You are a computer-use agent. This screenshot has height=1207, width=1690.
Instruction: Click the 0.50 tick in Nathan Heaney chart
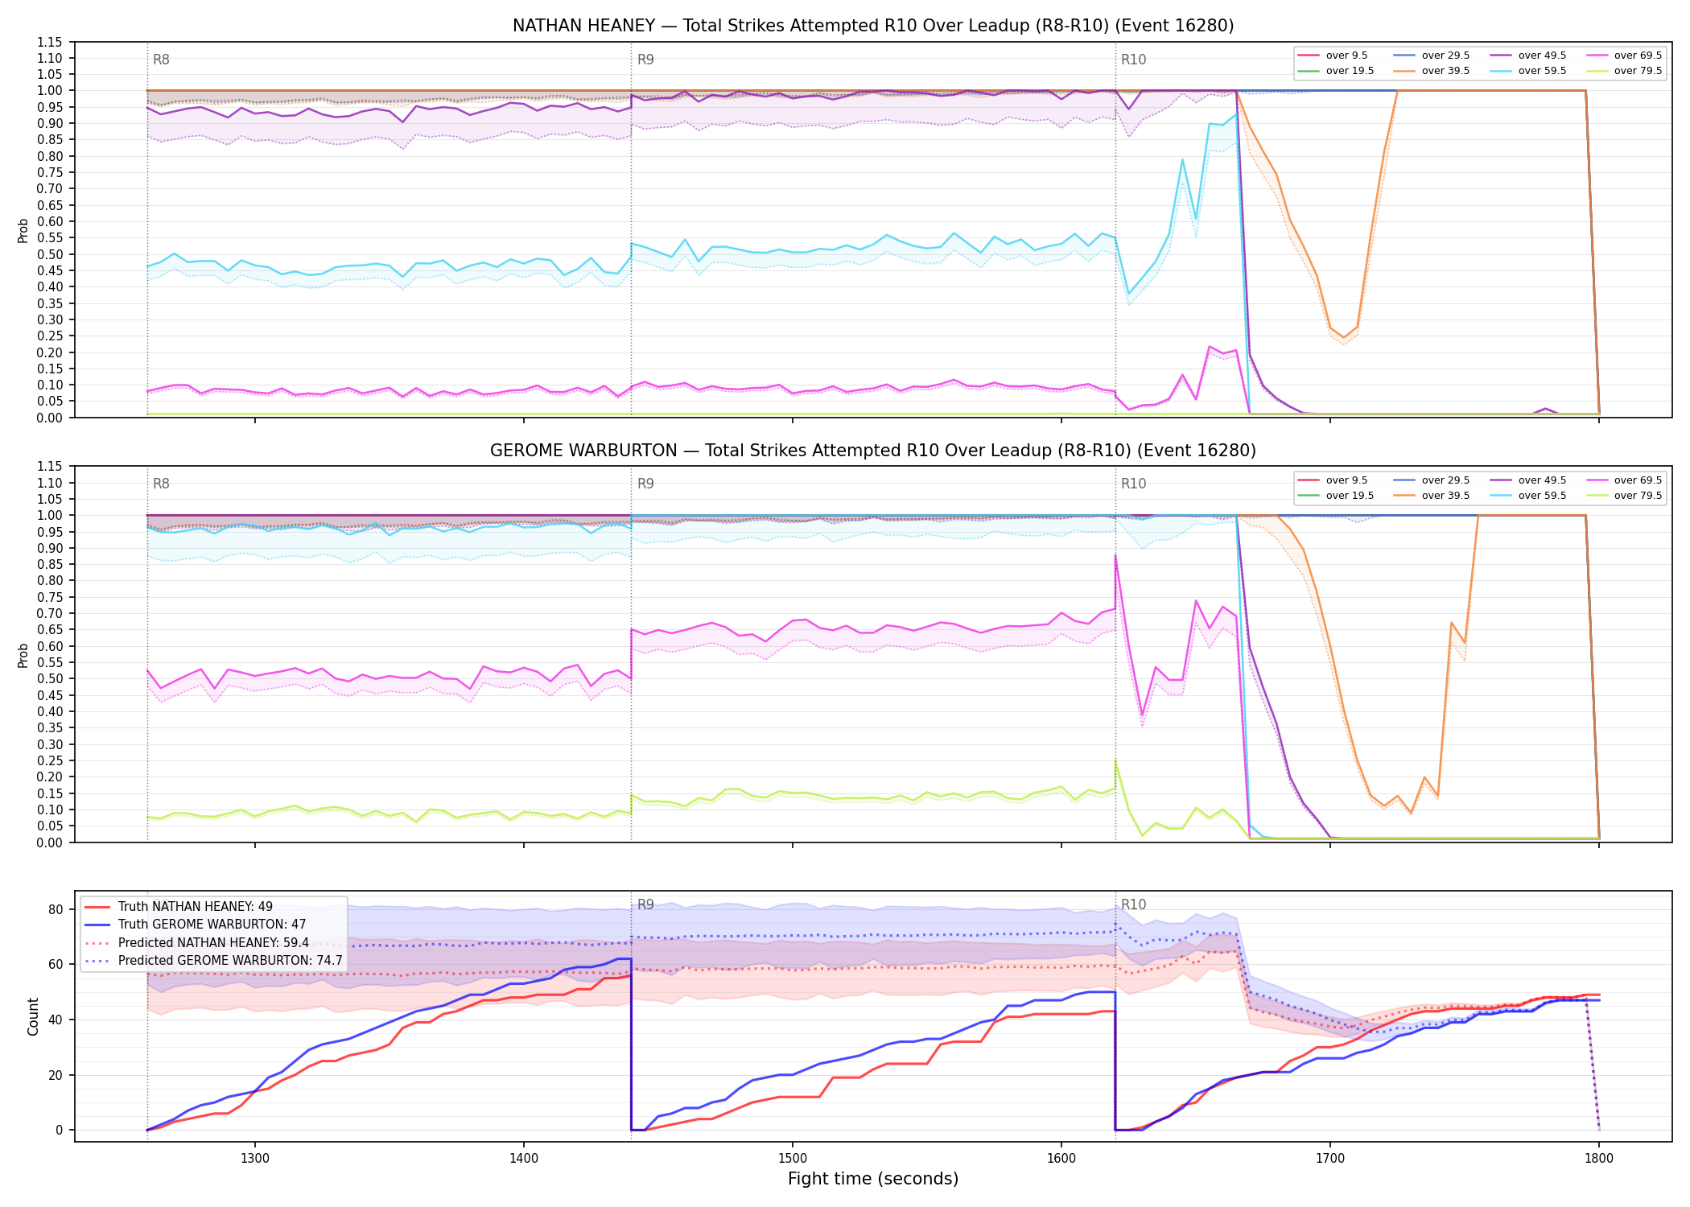point(51,254)
